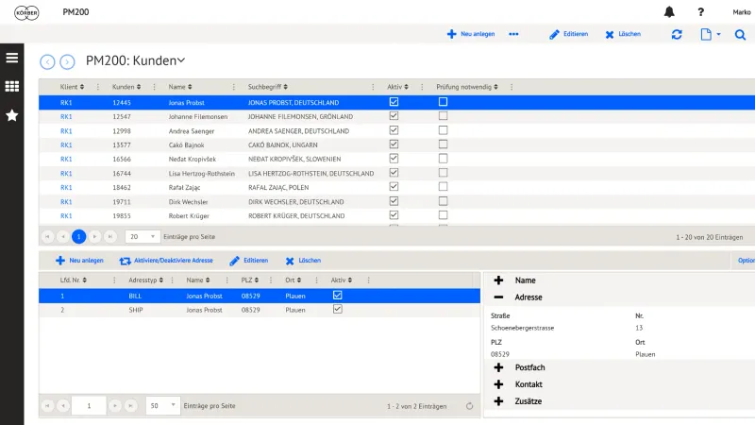Toggle Aktiv checkbox for SHIP address
Screen dimensions: 755x425
(x=338, y=309)
